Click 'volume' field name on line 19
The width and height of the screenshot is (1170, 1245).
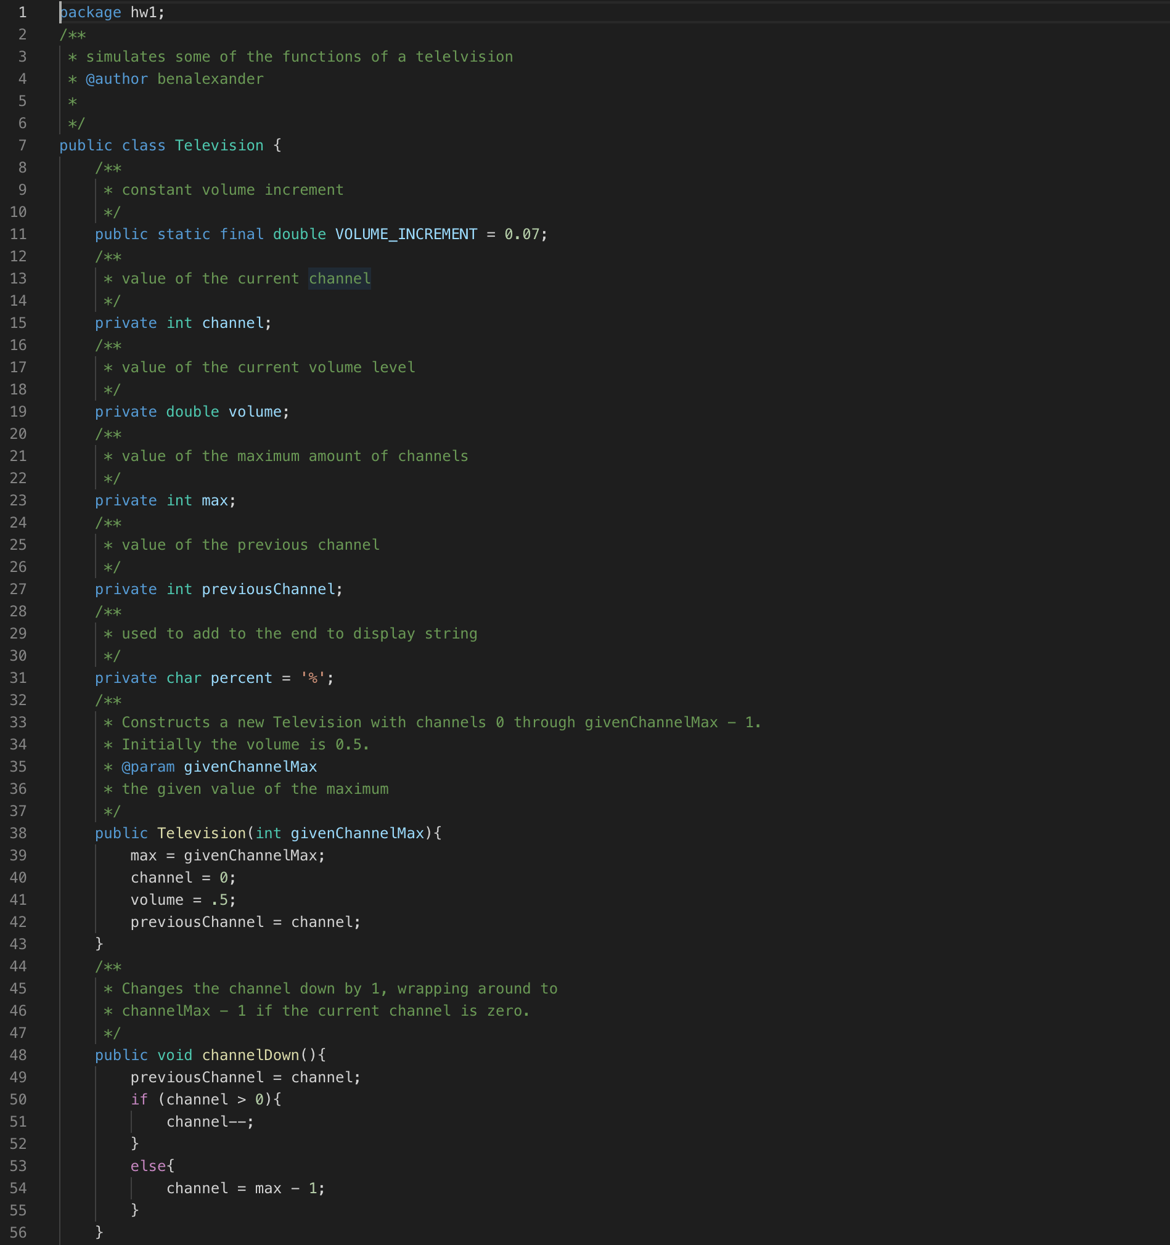[255, 412]
